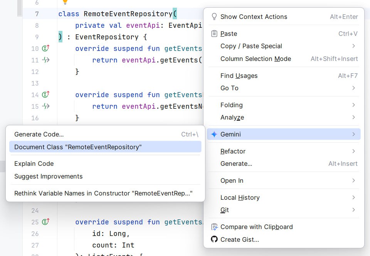
Task: Expand the Refactor submenu arrow
Action: tap(353, 151)
